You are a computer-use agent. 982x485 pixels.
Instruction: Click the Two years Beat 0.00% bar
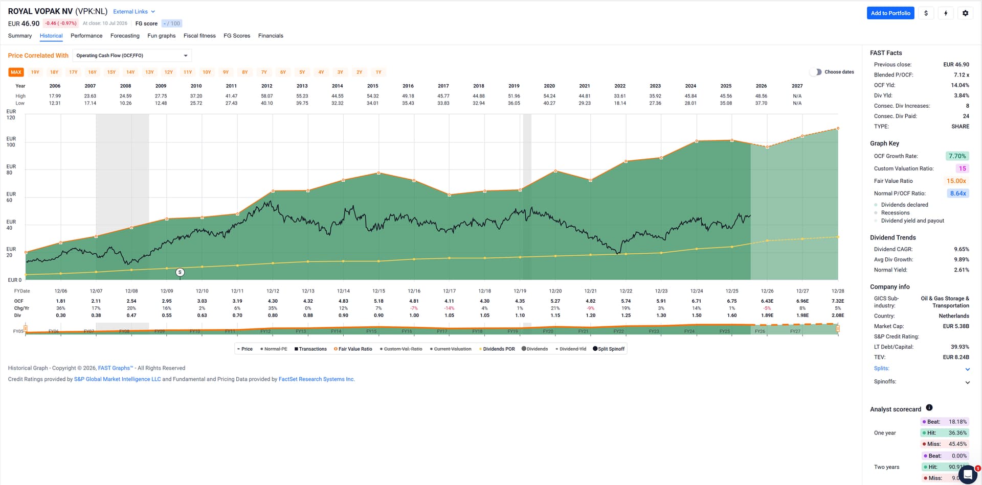click(x=945, y=456)
